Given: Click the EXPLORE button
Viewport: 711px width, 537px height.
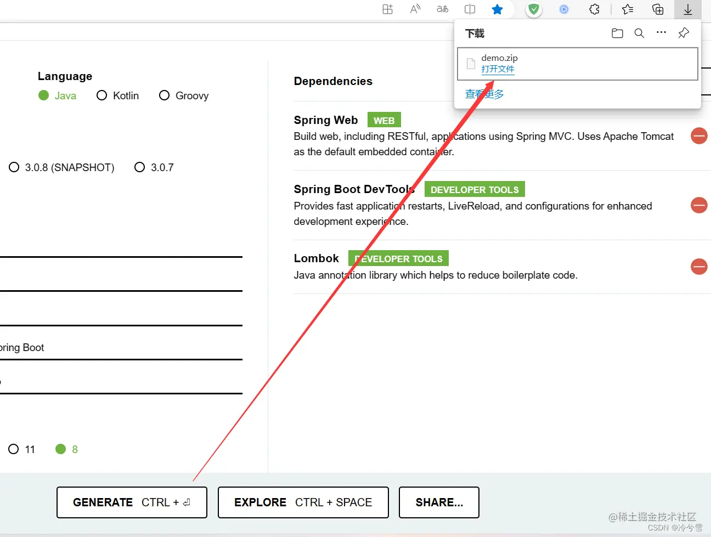Looking at the screenshot, I should point(303,502).
